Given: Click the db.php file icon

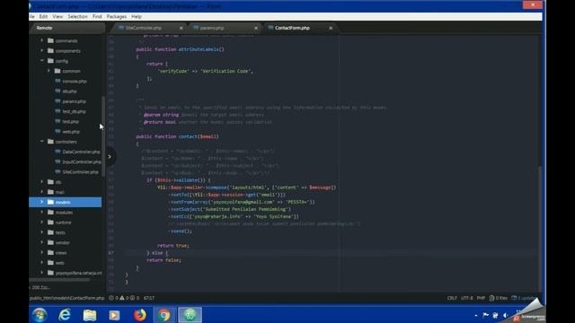Looking at the screenshot, I should [x=57, y=91].
